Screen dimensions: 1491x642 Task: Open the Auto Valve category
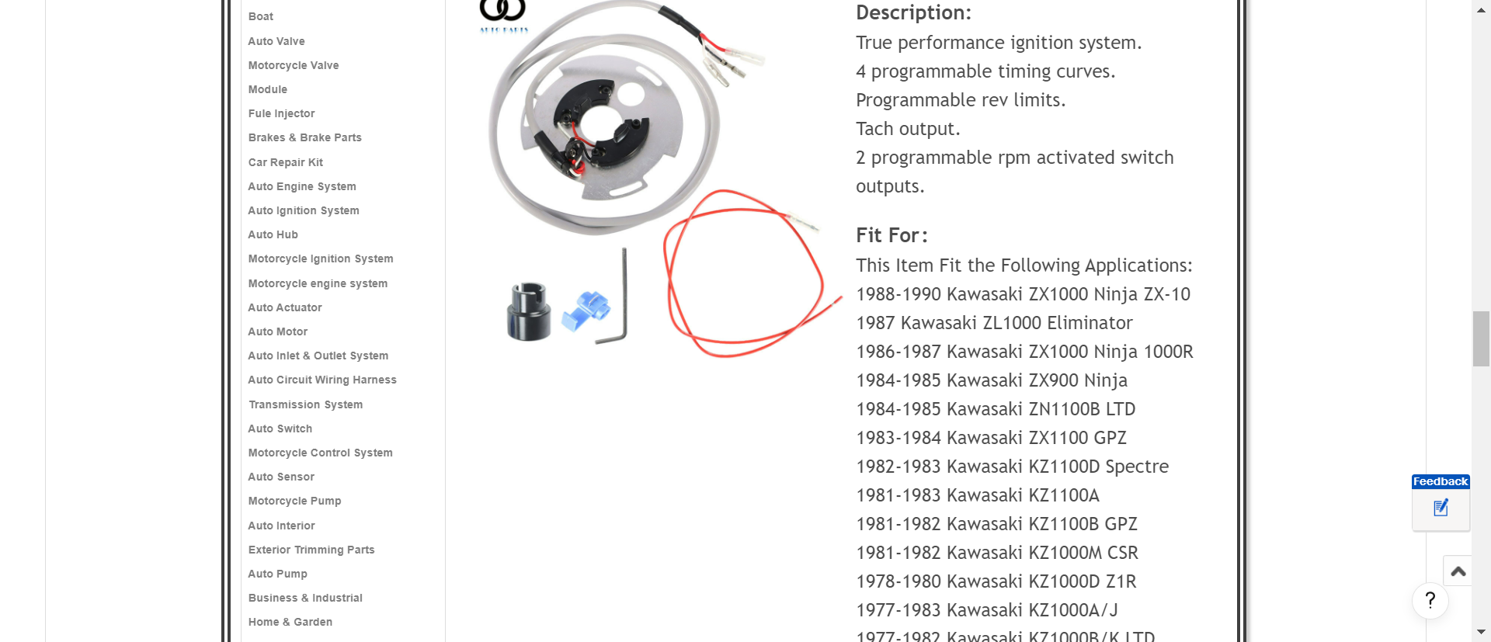click(276, 41)
